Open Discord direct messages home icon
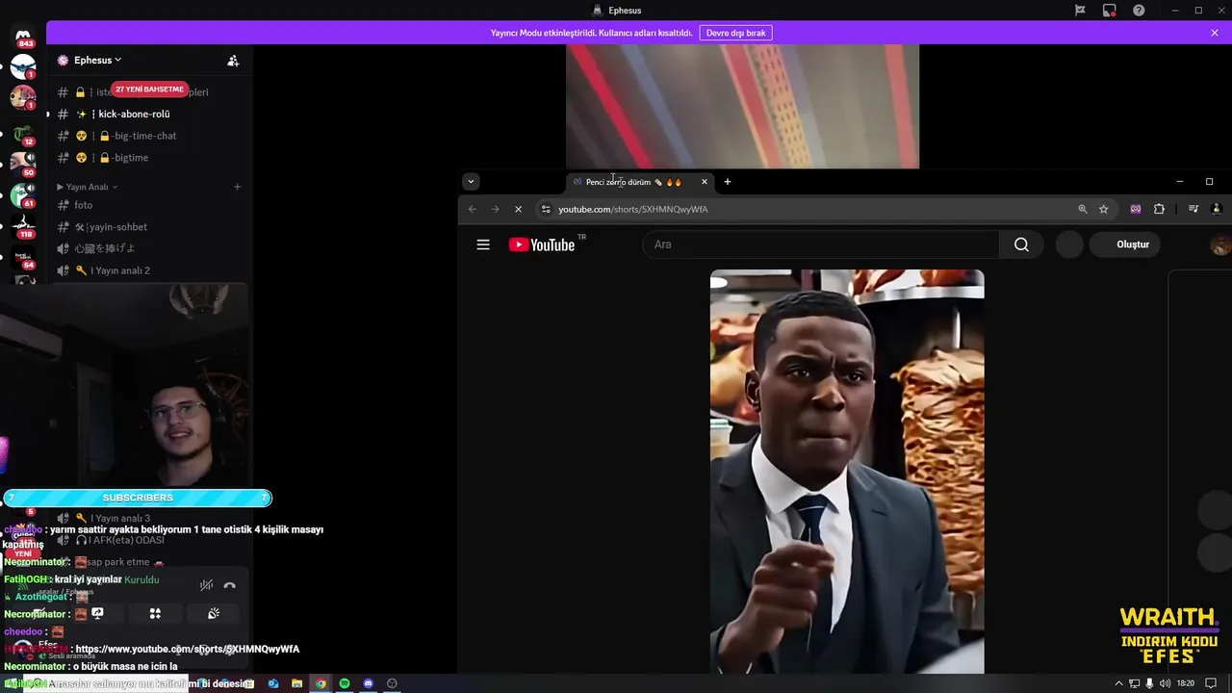 coord(23,37)
